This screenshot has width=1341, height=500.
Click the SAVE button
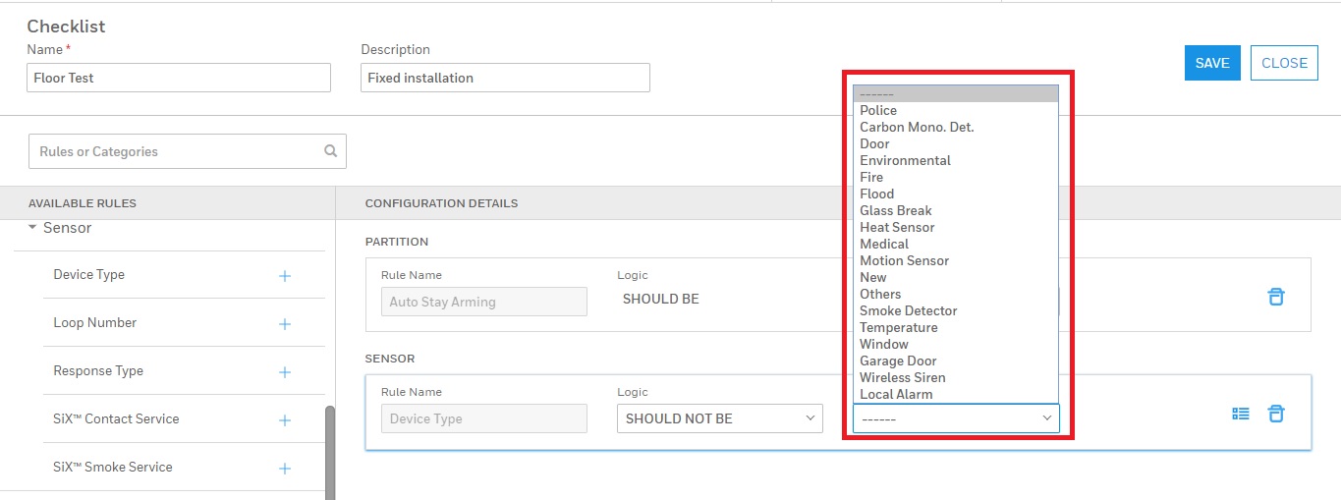click(1211, 63)
